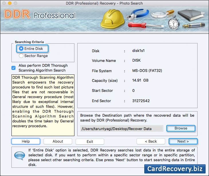Click the Browse button
The height and width of the screenshot is (176, 209).
[x=181, y=128]
